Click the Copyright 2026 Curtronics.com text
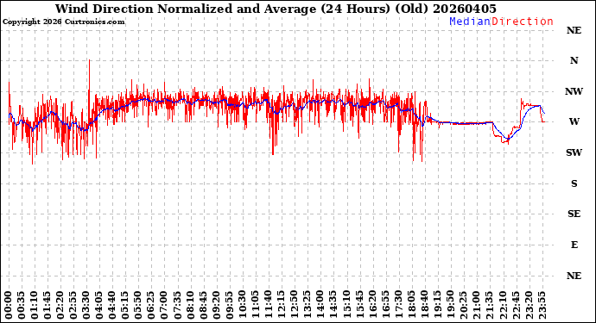 (63, 22)
